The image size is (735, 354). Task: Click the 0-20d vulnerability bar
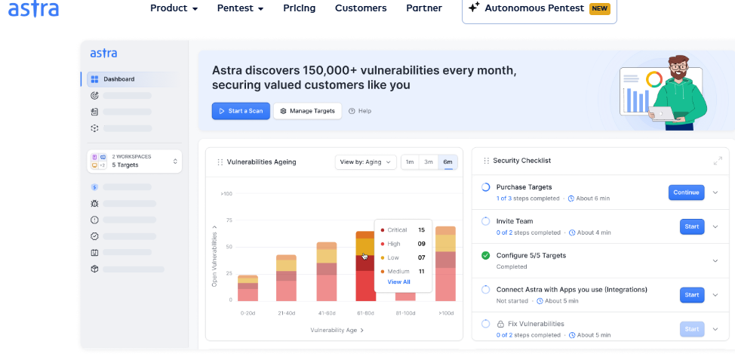248,288
